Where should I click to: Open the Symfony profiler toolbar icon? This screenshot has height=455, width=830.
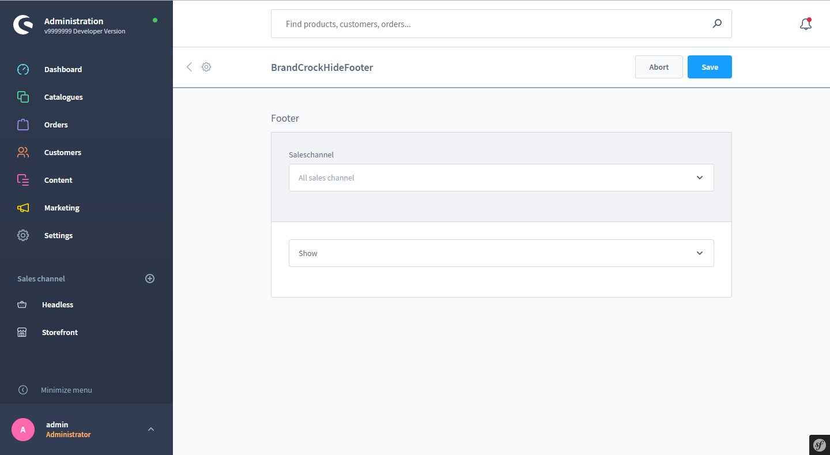(820, 445)
